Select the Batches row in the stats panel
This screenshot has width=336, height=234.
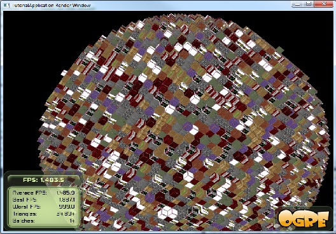click(x=43, y=221)
